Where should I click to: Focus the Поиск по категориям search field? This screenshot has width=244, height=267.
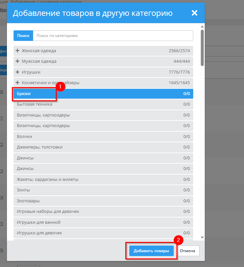pos(113,36)
